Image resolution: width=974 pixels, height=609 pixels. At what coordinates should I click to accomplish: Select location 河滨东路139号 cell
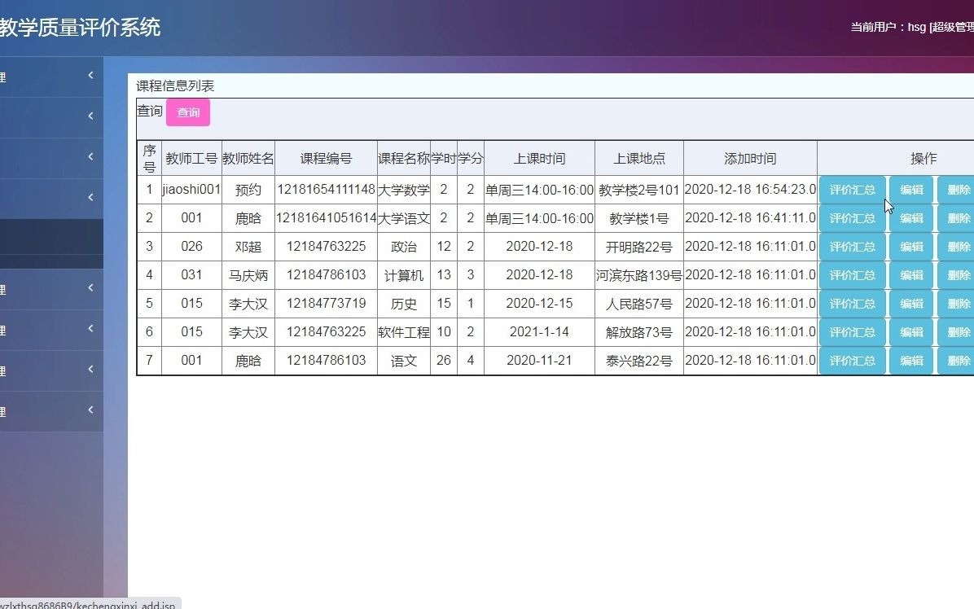pos(639,276)
